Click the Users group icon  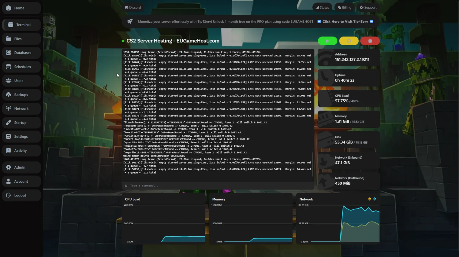point(9,81)
